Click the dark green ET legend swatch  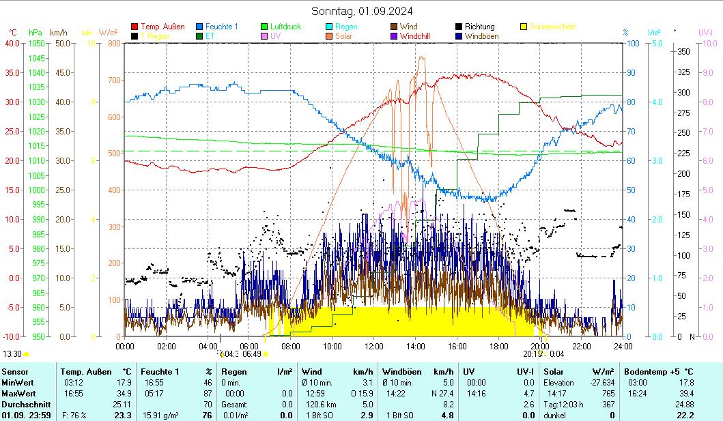pos(199,36)
